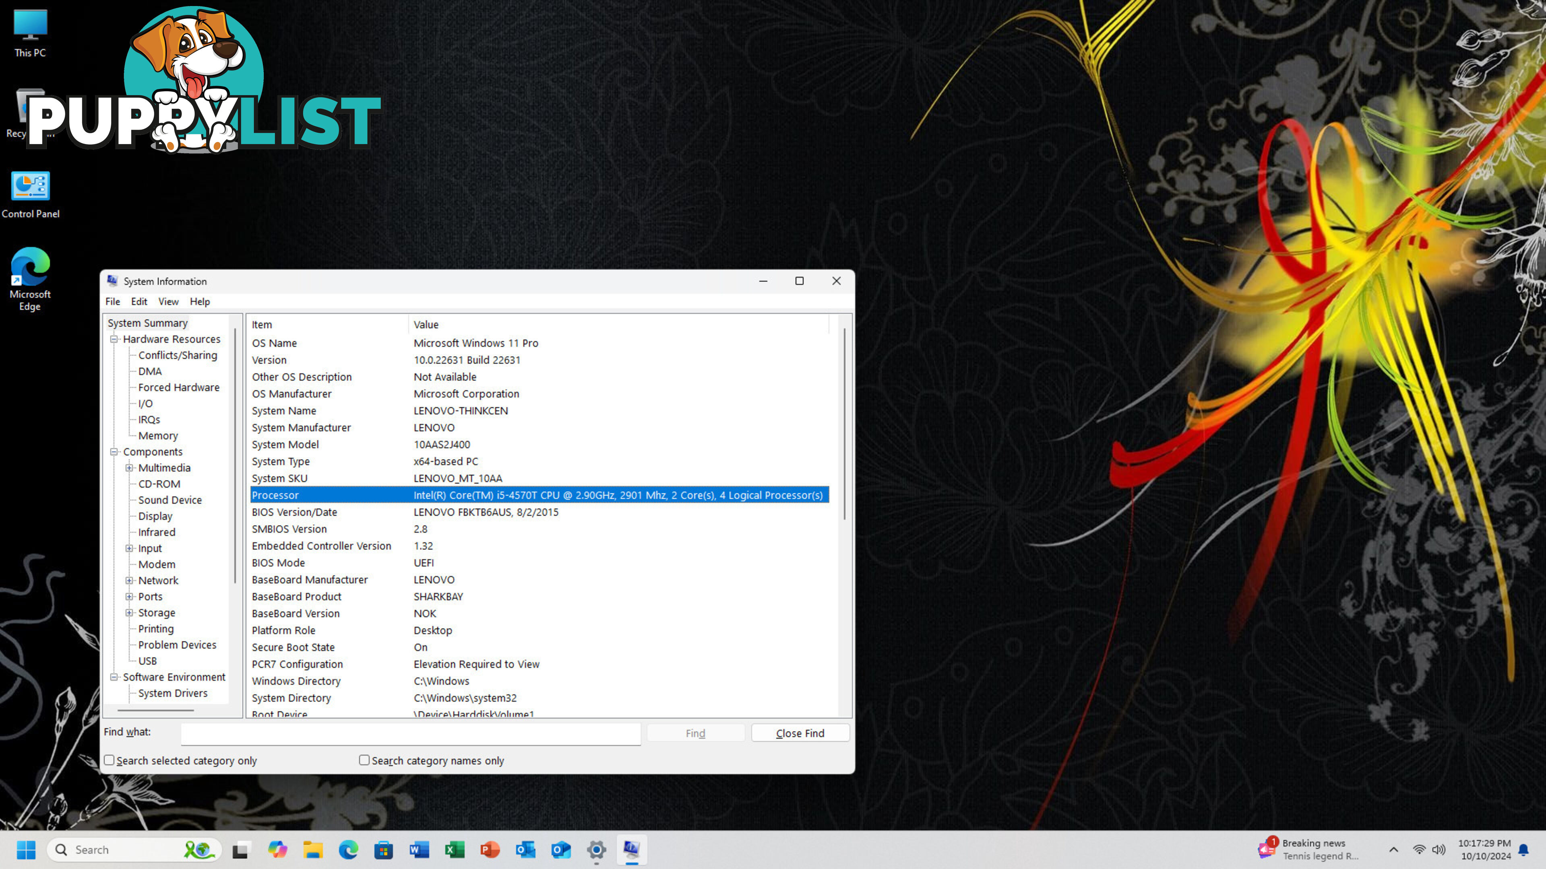The width and height of the screenshot is (1546, 869).
Task: Expand the Network tree node
Action: coord(129,580)
